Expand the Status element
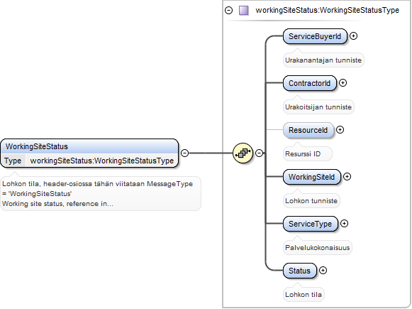Screen dimensions: 412x309 [x=323, y=271]
